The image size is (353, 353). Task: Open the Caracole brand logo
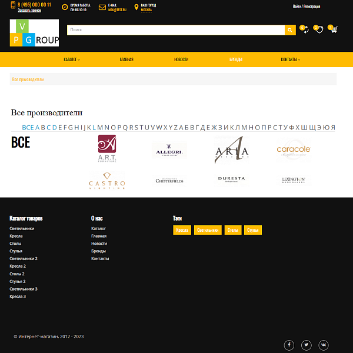click(293, 149)
